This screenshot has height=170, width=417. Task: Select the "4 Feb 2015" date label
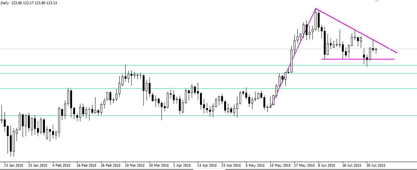click(62, 165)
